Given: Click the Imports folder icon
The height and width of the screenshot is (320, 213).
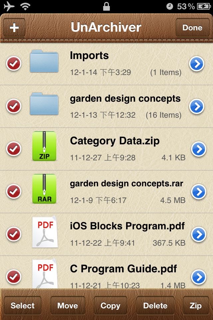Looking at the screenshot, I should click(44, 61).
